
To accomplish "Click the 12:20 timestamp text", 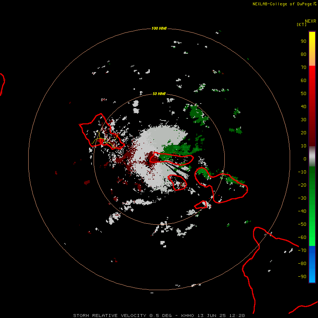I will pyautogui.click(x=237, y=316).
